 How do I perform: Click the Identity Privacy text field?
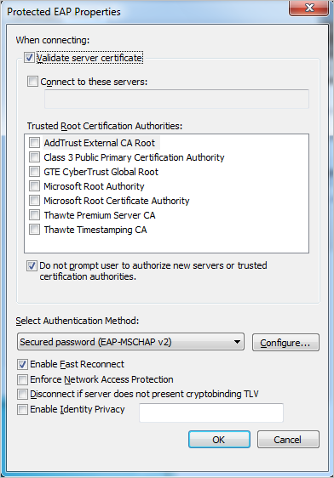[211, 413]
